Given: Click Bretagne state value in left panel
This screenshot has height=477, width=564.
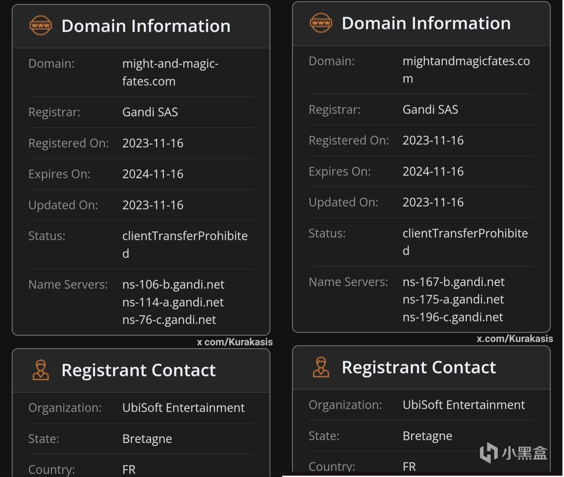Looking at the screenshot, I should (x=147, y=439).
